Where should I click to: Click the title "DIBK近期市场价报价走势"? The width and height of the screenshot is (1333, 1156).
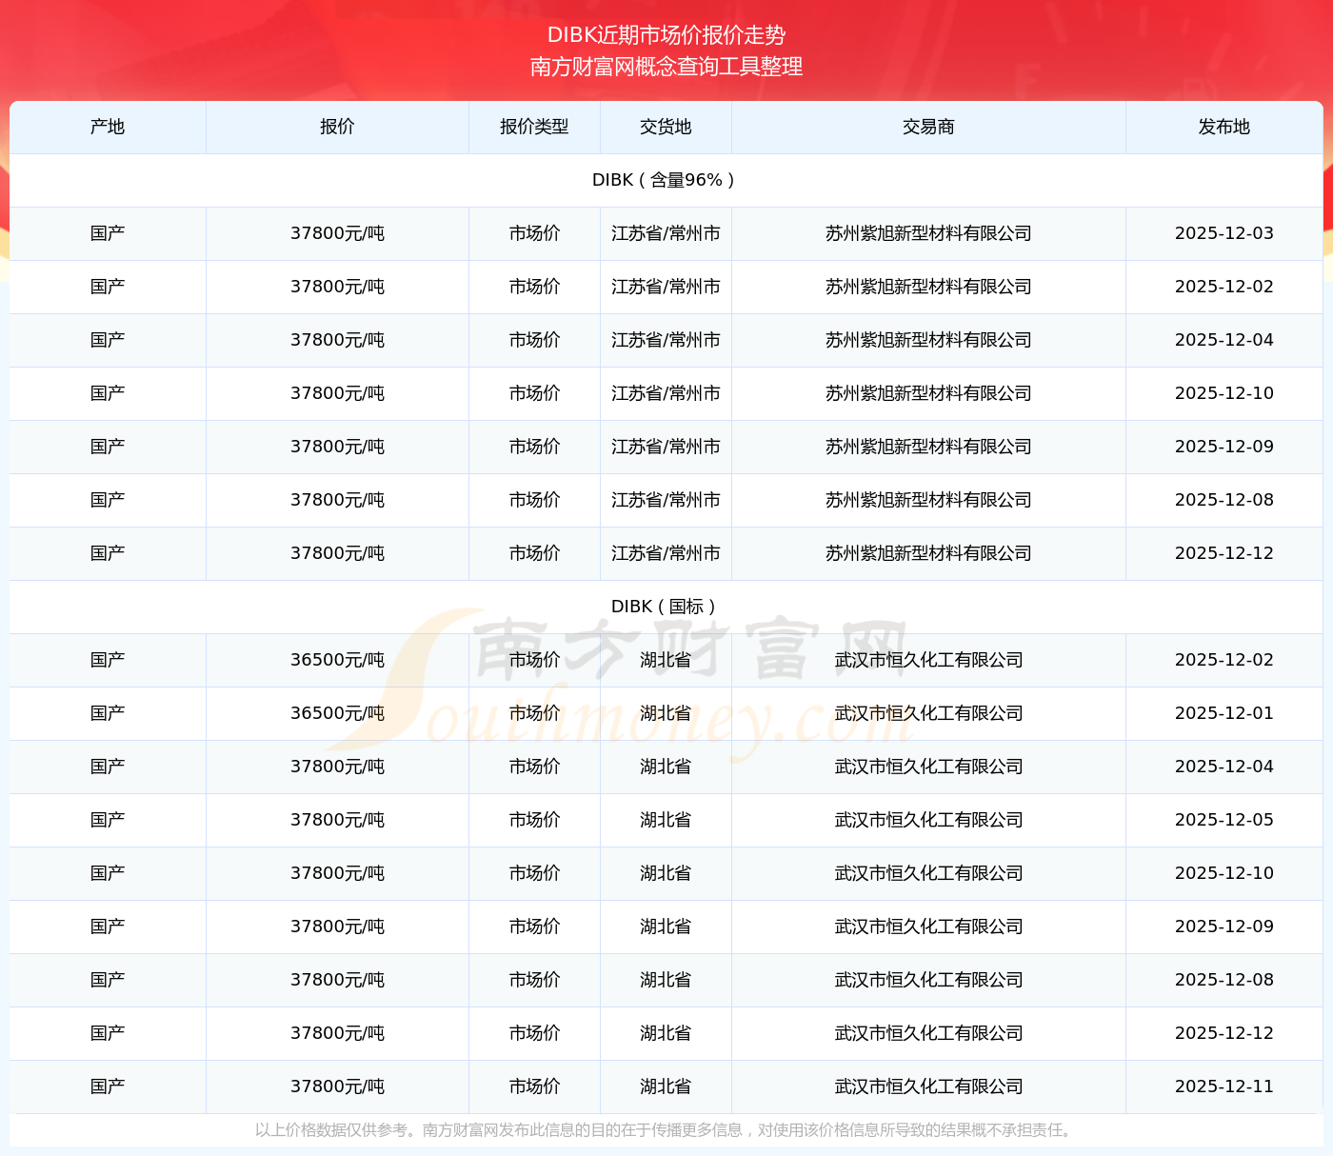(666, 35)
